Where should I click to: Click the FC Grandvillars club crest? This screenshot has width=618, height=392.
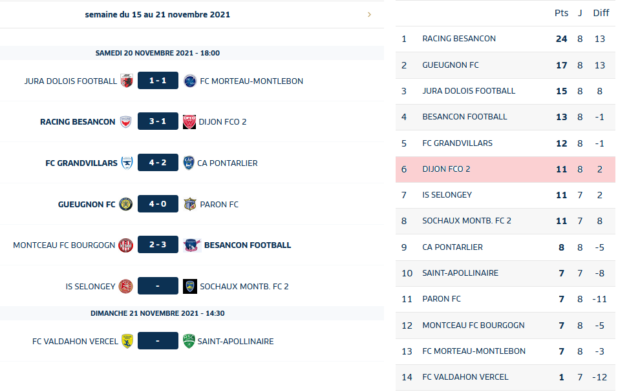click(x=127, y=163)
